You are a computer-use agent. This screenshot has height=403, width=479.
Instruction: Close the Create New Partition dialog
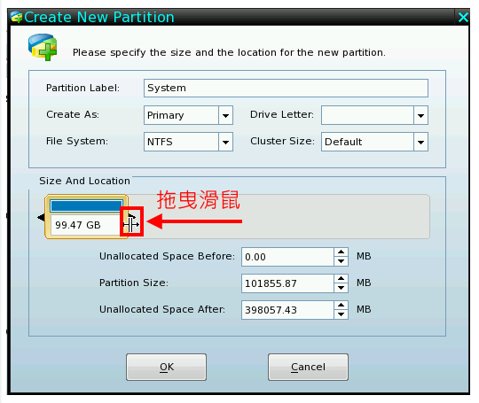[463, 18]
